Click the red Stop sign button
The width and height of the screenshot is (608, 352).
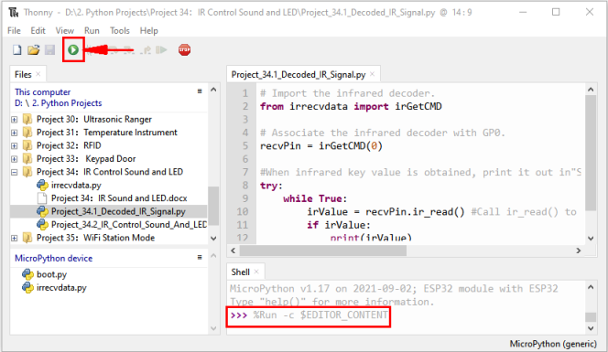coord(185,50)
